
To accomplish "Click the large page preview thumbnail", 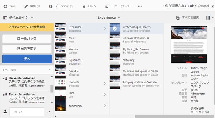I will [189, 45].
